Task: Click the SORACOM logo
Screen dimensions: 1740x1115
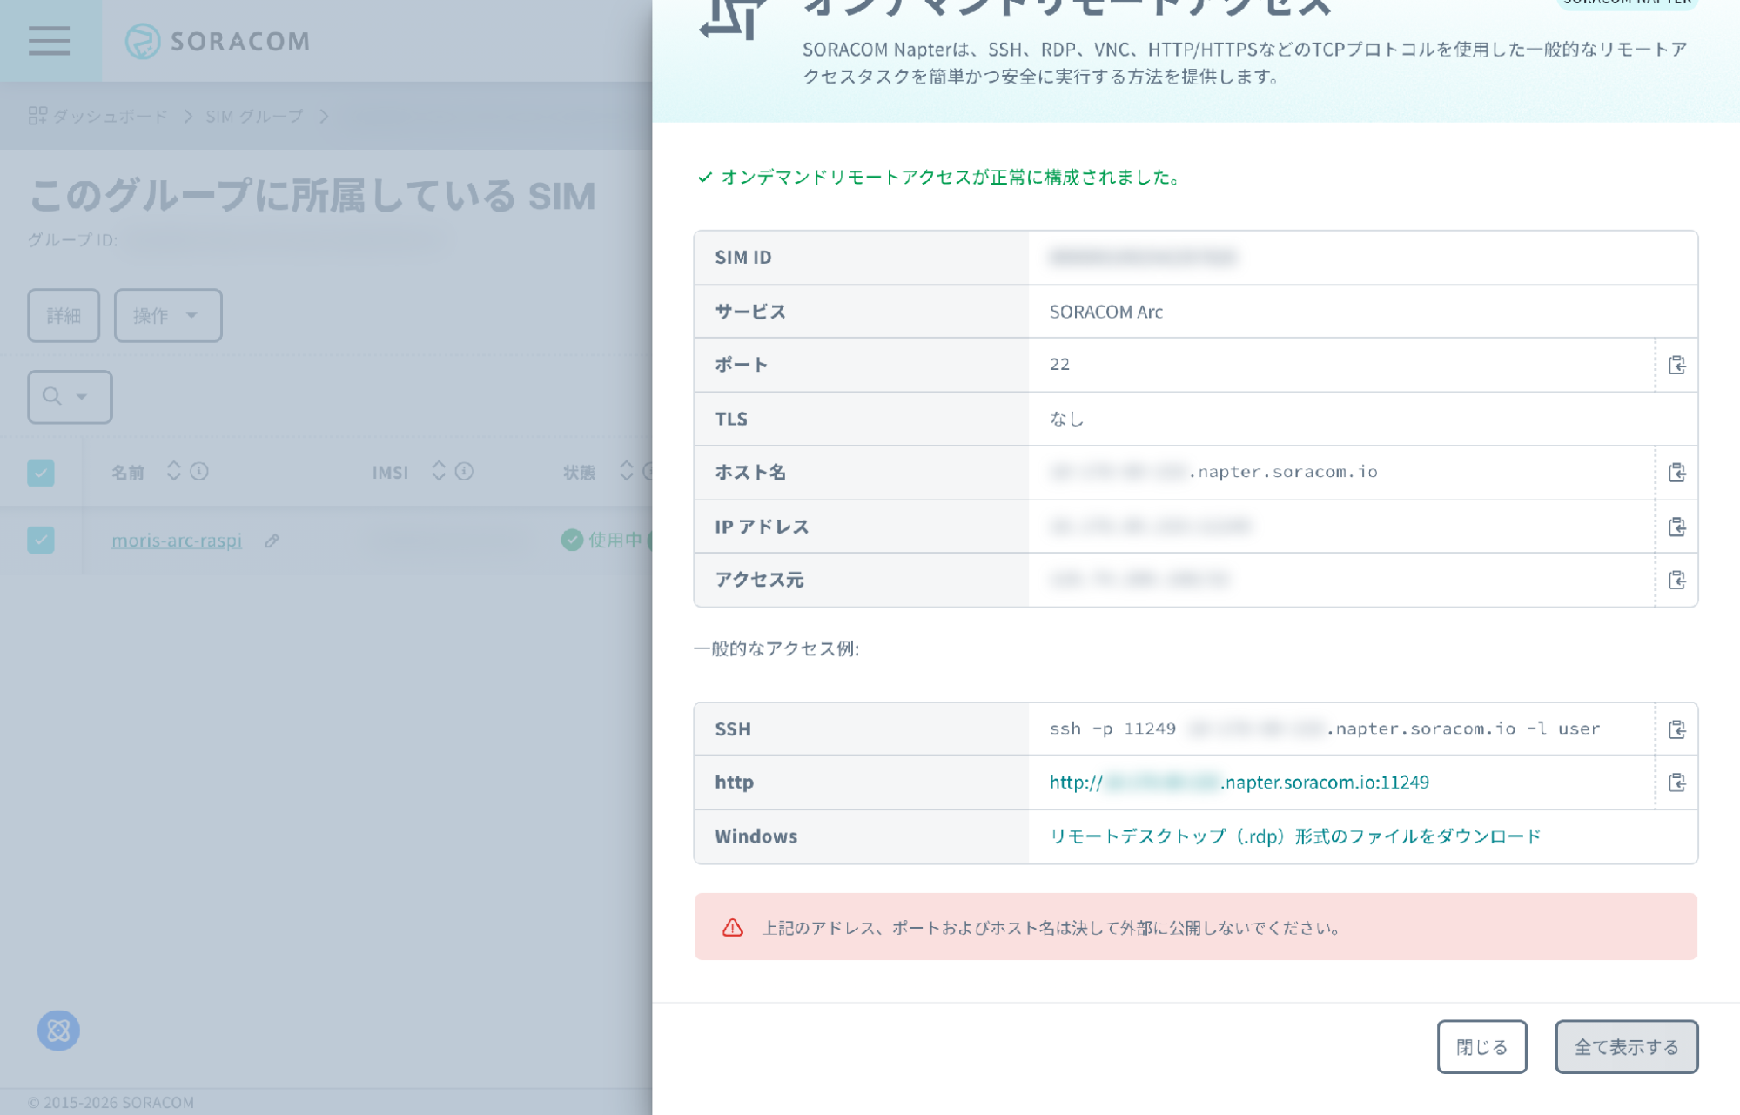Action: (218, 41)
